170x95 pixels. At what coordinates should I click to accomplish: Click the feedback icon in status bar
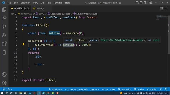tap(161, 89)
